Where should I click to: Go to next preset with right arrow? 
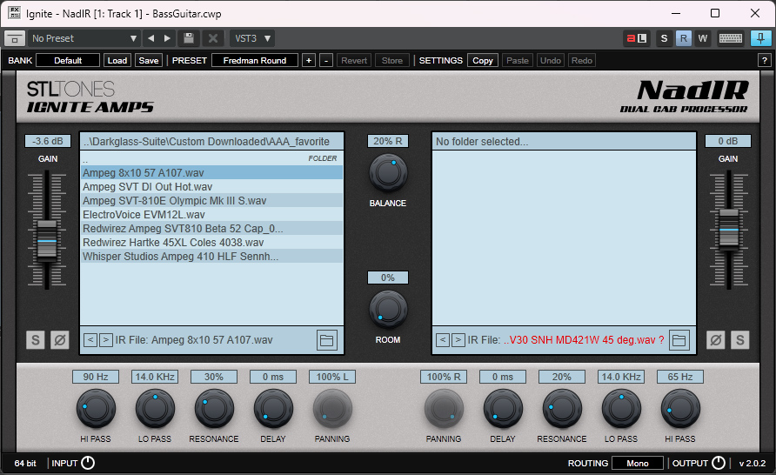(x=167, y=38)
